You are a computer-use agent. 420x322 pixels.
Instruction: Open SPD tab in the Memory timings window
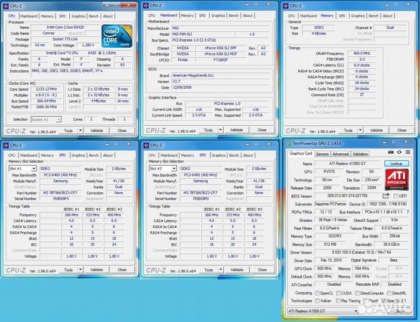coord(342,16)
